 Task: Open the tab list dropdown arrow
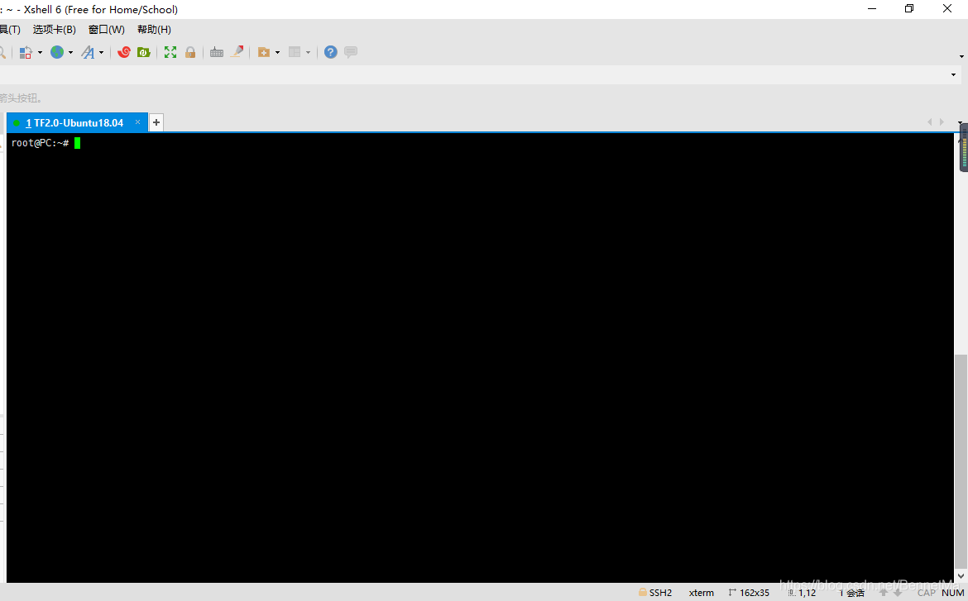click(960, 123)
